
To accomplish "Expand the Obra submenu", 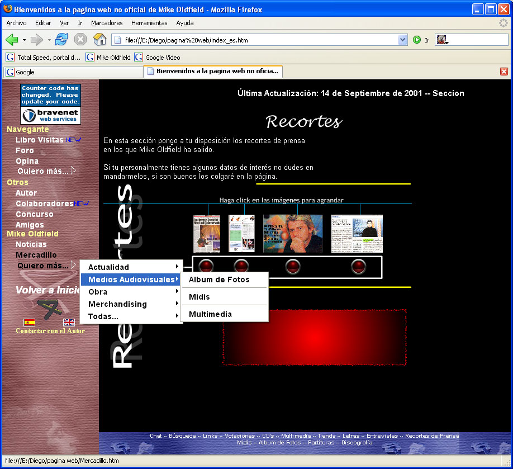I will 131,292.
